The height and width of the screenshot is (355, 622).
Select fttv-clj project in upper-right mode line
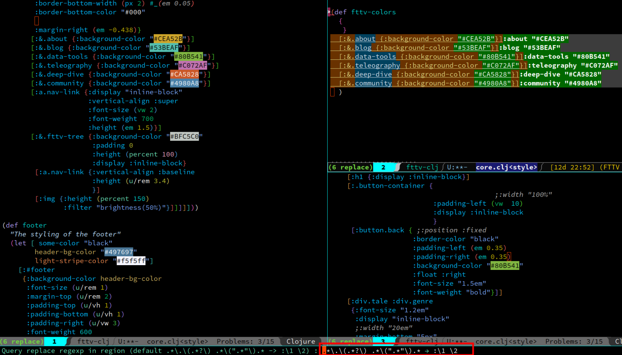tap(422, 167)
